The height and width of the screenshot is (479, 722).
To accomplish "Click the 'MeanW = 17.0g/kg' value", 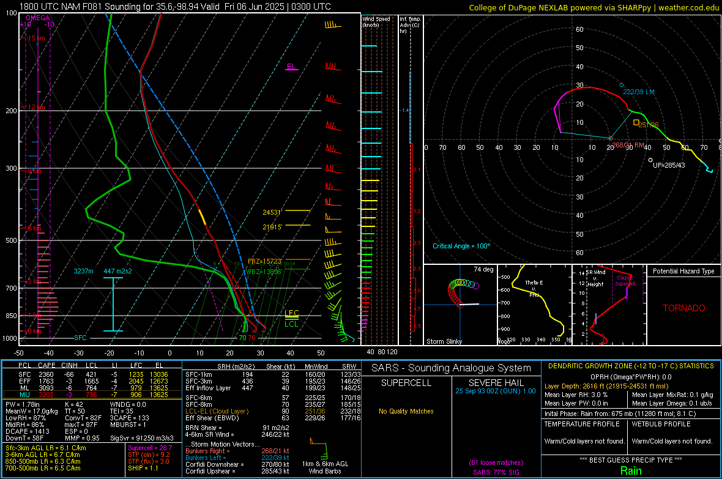I will (x=31, y=411).
